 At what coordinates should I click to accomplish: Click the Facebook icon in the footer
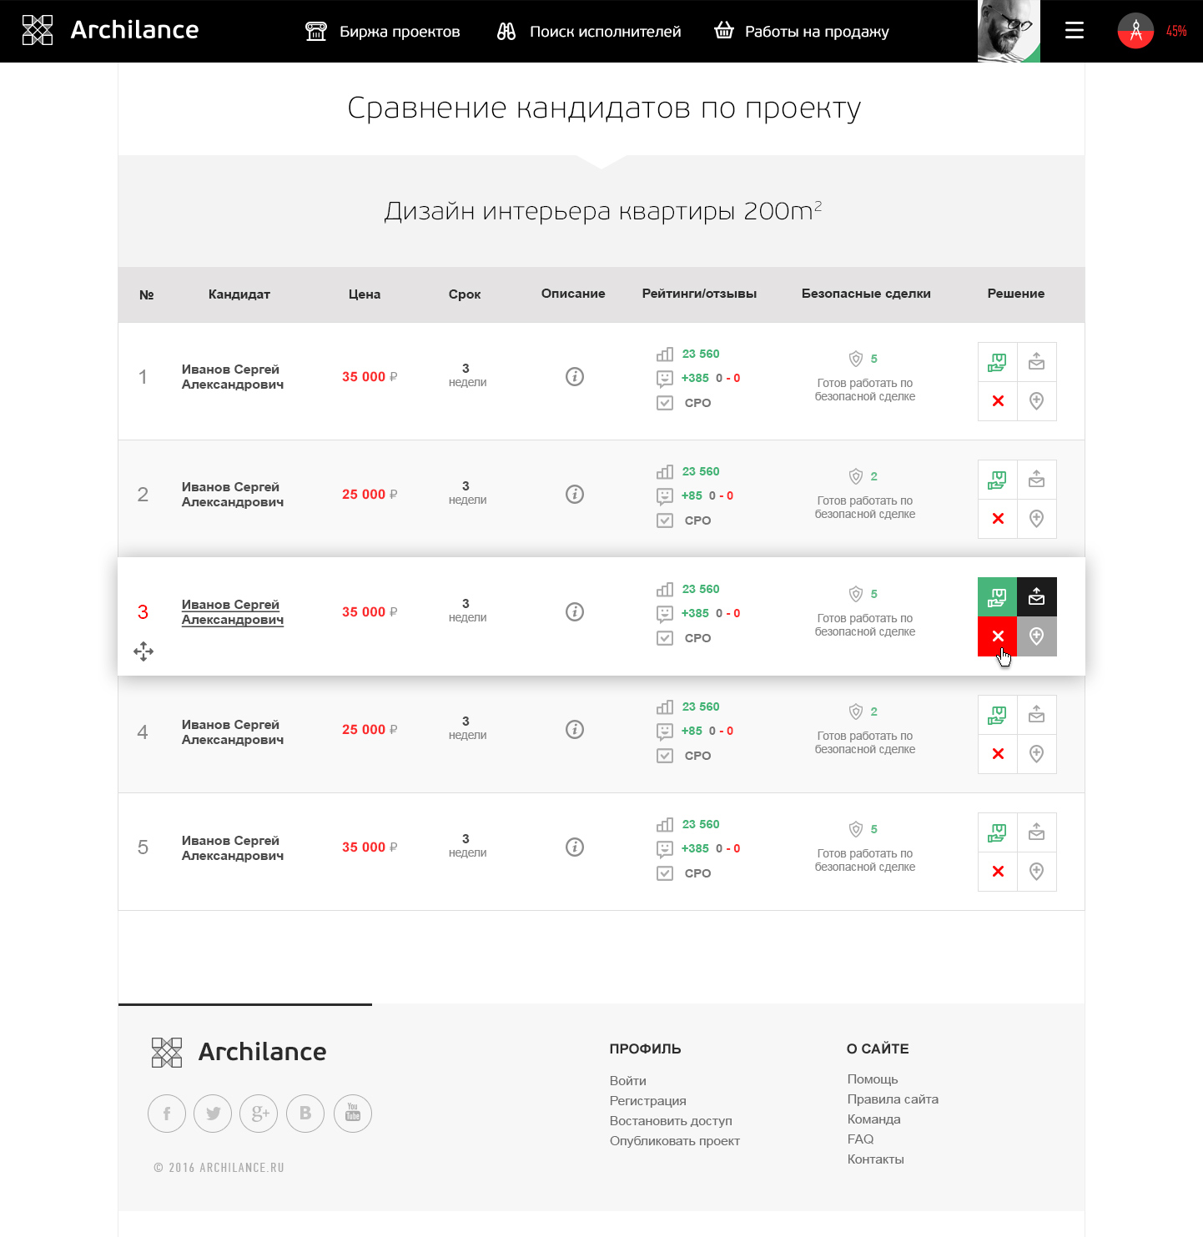coord(167,1114)
